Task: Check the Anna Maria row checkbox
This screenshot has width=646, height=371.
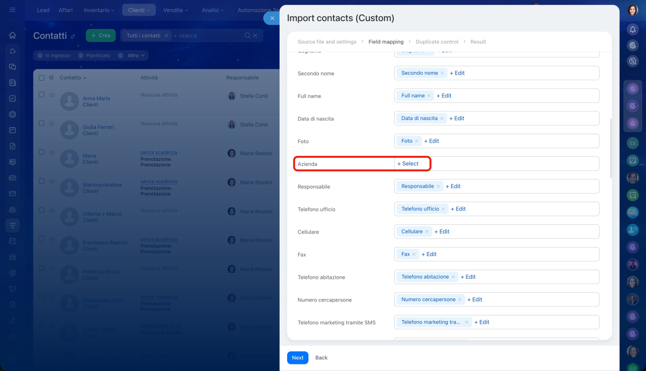Action: (42, 95)
